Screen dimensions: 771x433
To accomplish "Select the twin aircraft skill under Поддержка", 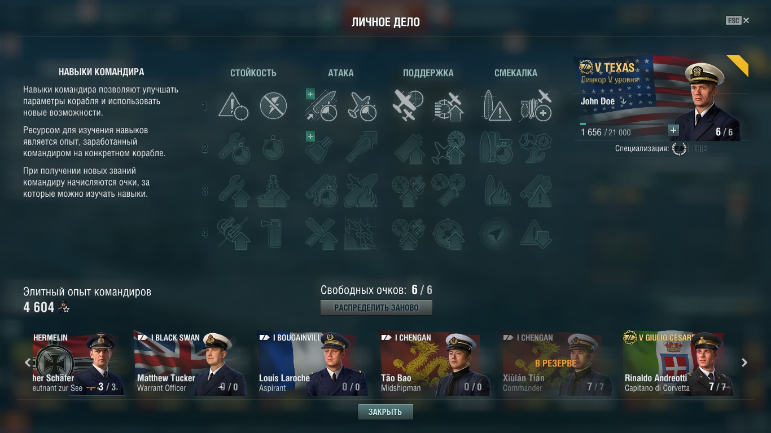I will click(408, 105).
